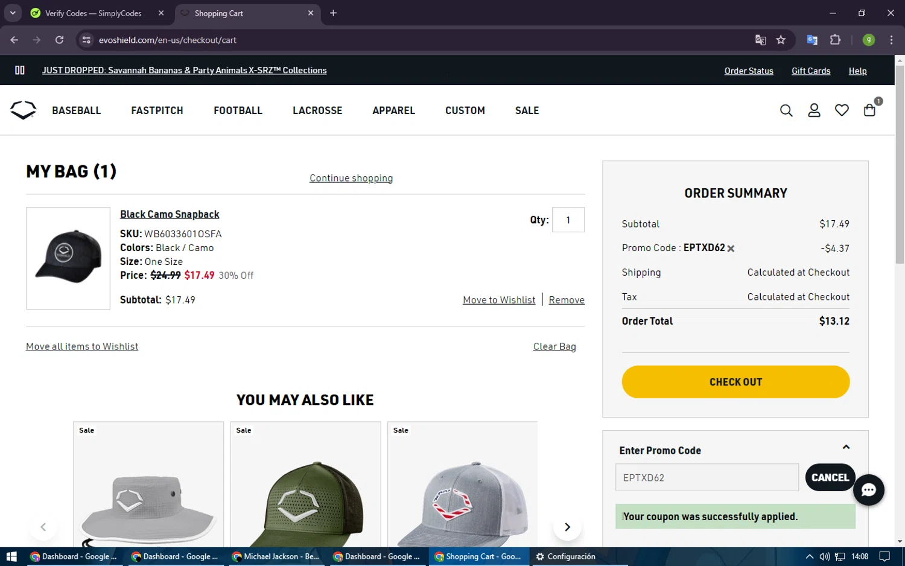
Task: Open the account profile icon
Action: (814, 110)
